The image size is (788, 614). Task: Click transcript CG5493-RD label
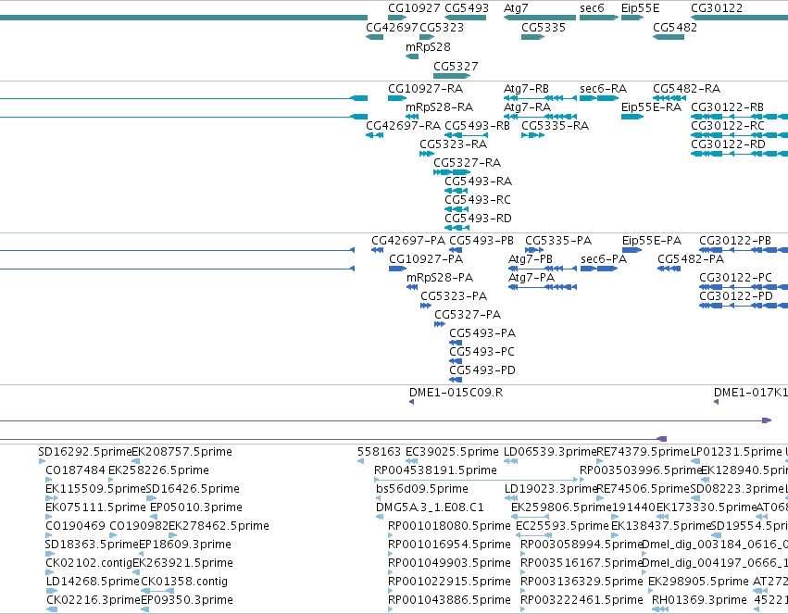[478, 219]
